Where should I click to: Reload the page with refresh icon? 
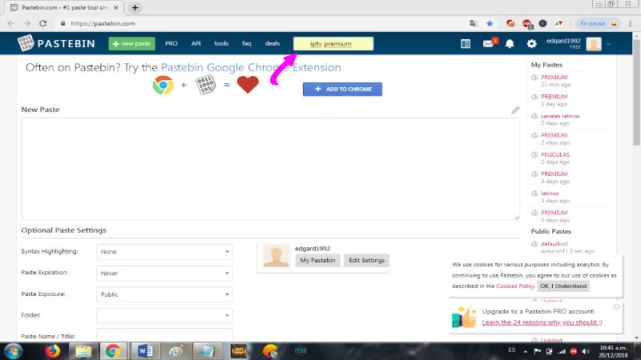(x=43, y=24)
